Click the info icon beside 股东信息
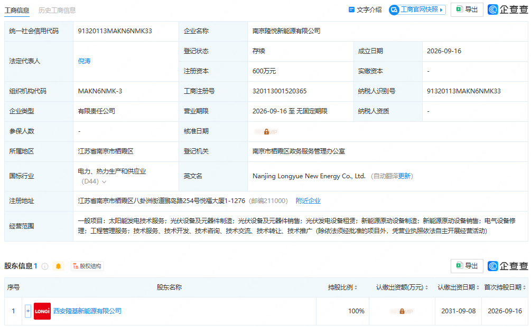The width and height of the screenshot is (531, 327). click(45, 266)
